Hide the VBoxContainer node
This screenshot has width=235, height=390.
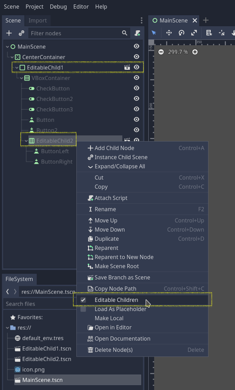[136, 78]
